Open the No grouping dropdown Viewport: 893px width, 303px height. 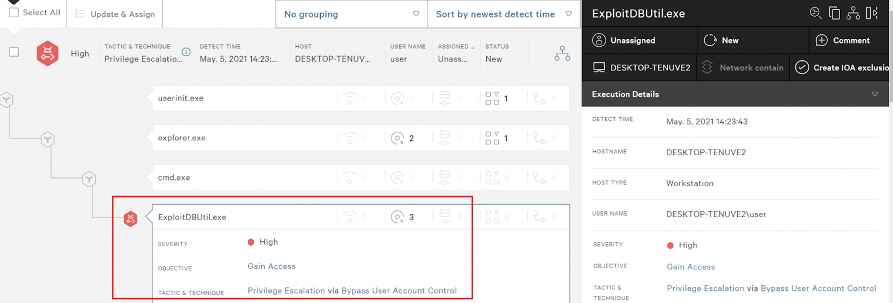pyautogui.click(x=351, y=14)
